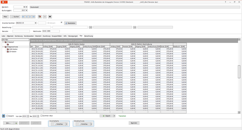Click the Bearbeiten button
This screenshot has width=242, height=130.
(70, 23)
